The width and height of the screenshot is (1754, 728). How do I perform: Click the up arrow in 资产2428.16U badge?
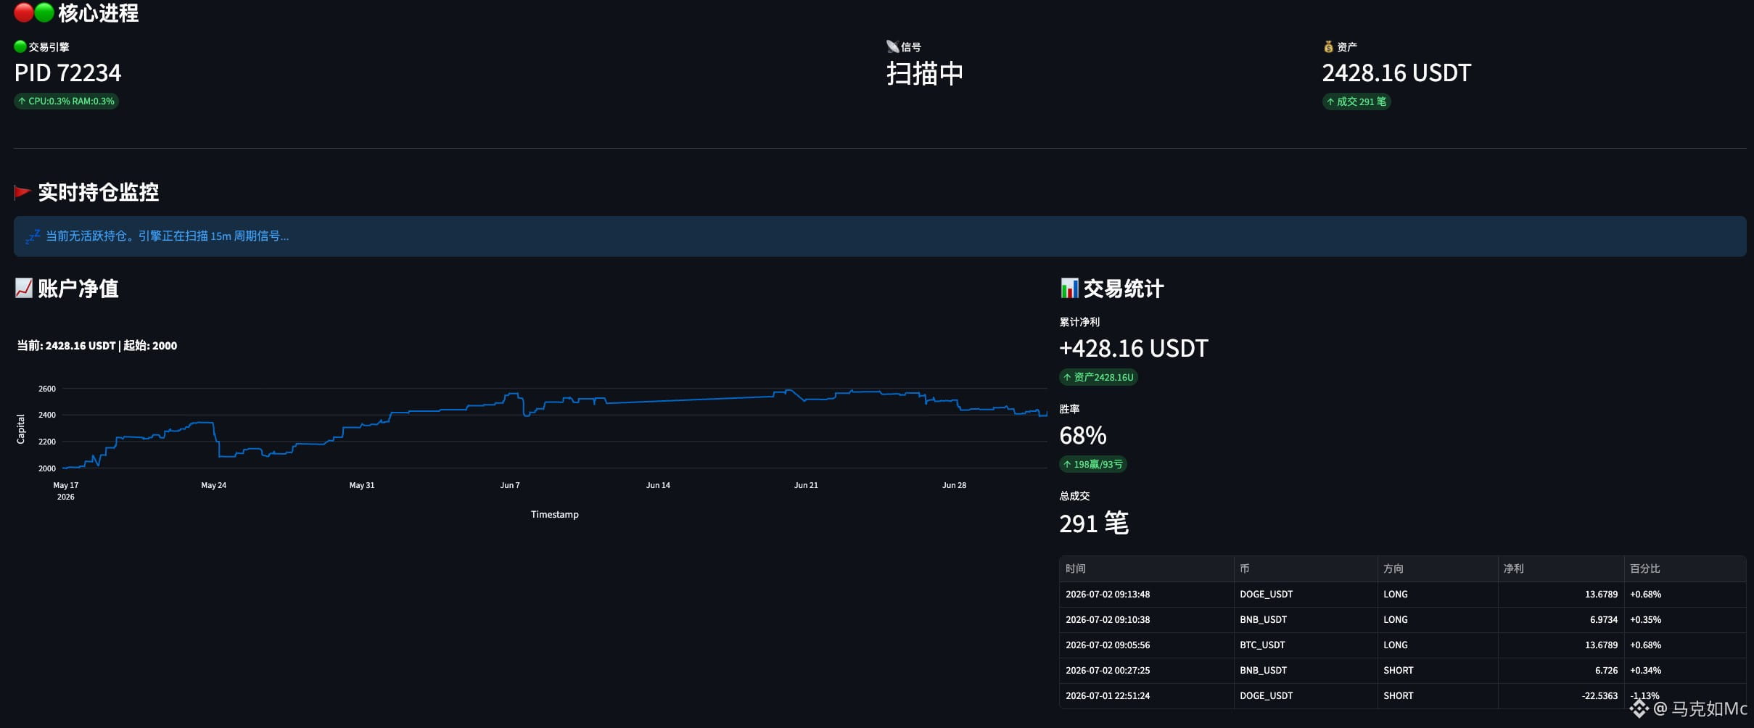[1067, 377]
